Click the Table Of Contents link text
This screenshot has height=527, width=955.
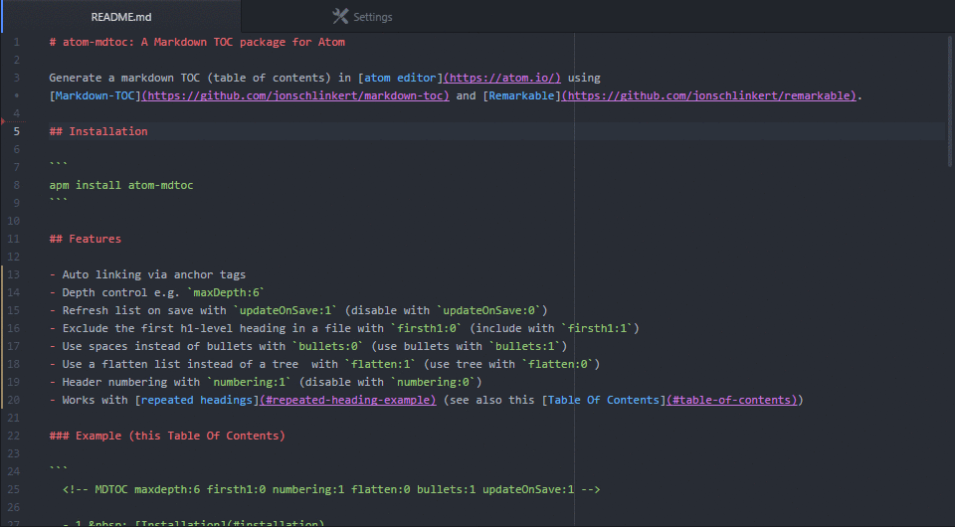click(604, 400)
